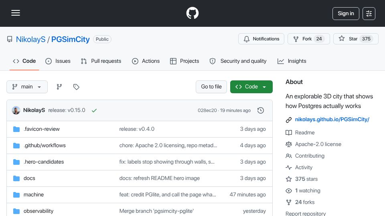Image resolution: width=385 pixels, height=216 pixels.
Task: Click the Report repository link
Action: click(x=306, y=214)
